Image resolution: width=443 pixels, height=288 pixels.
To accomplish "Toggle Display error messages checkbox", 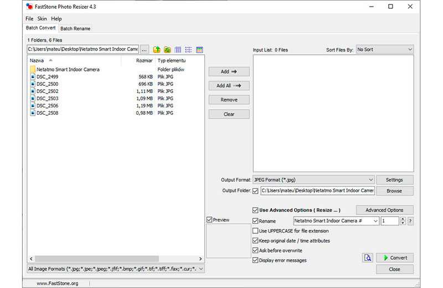I will [255, 260].
